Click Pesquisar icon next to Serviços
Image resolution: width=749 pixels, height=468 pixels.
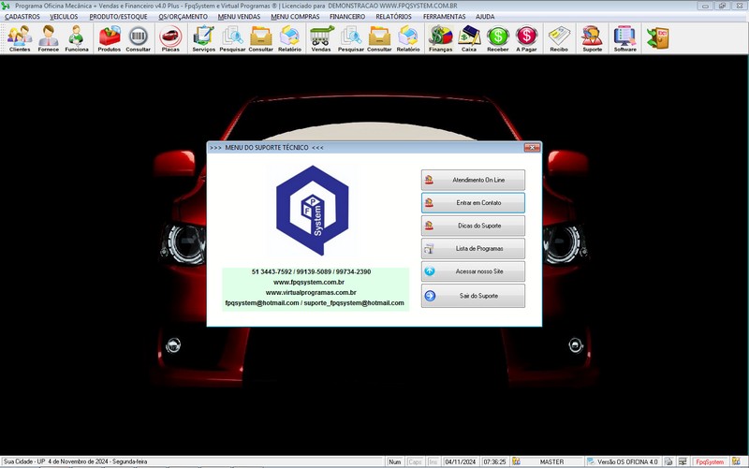[232, 38]
